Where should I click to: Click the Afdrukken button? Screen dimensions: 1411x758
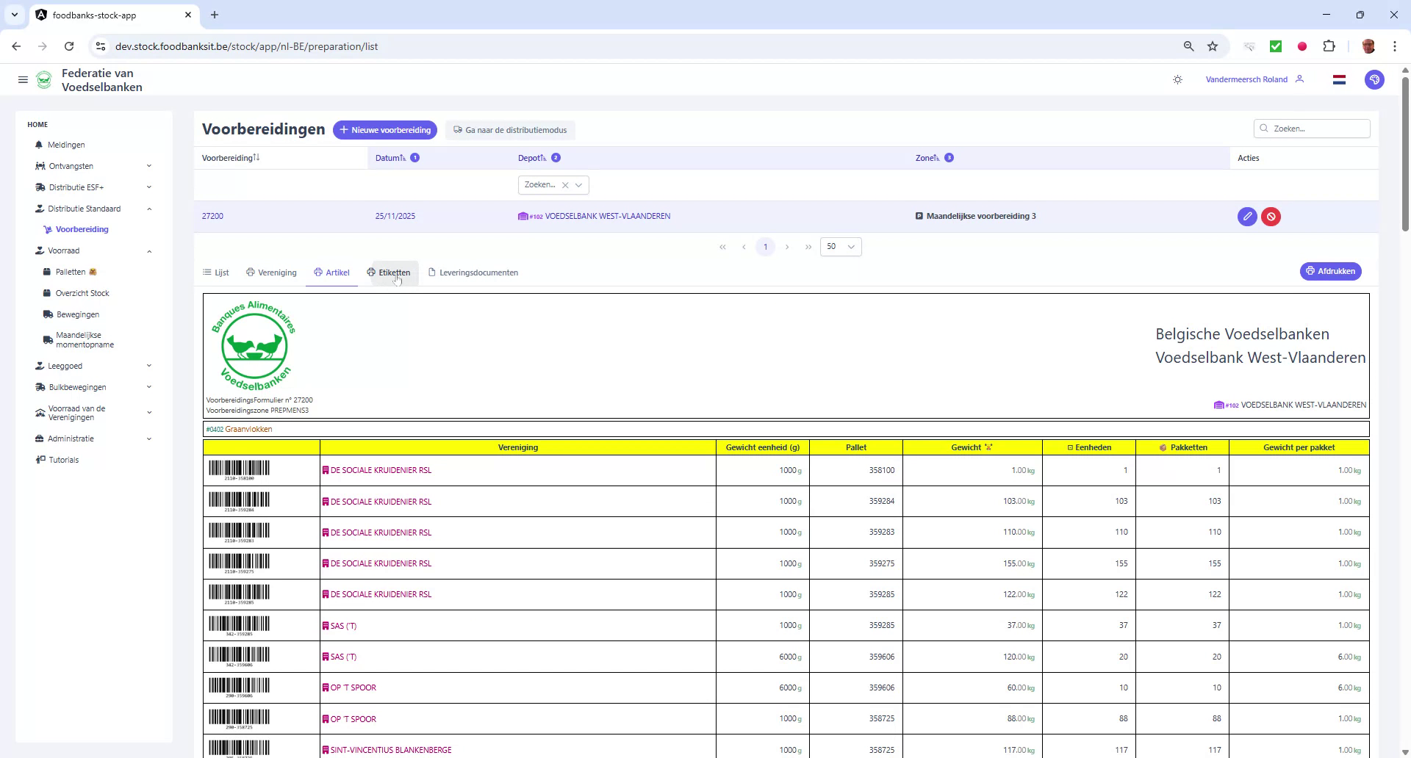point(1330,271)
